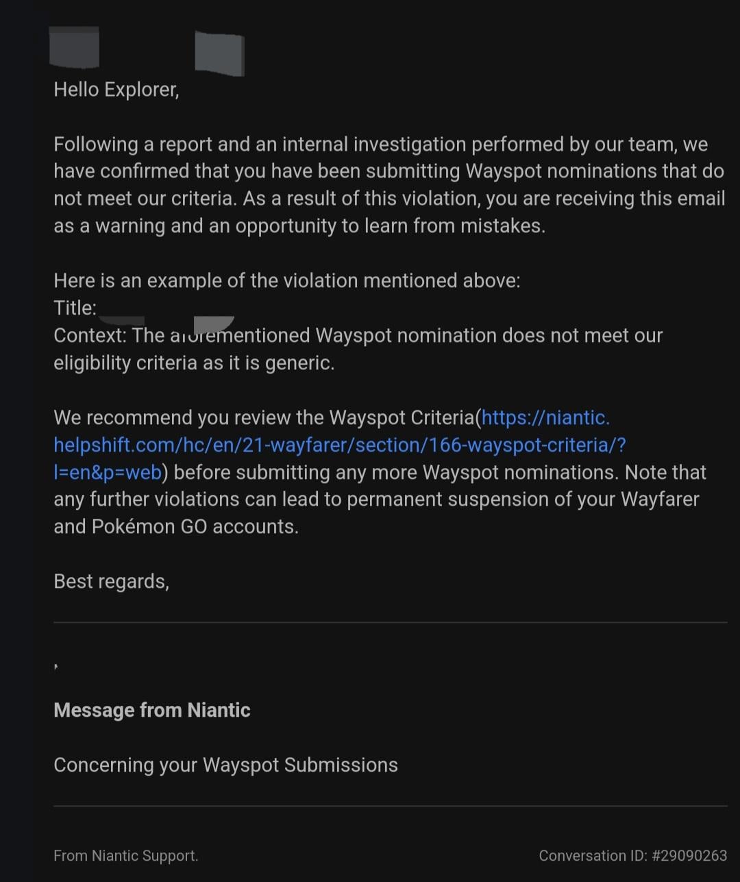
Task: Click the "Following a report" paragraph opening
Action: click(x=130, y=145)
